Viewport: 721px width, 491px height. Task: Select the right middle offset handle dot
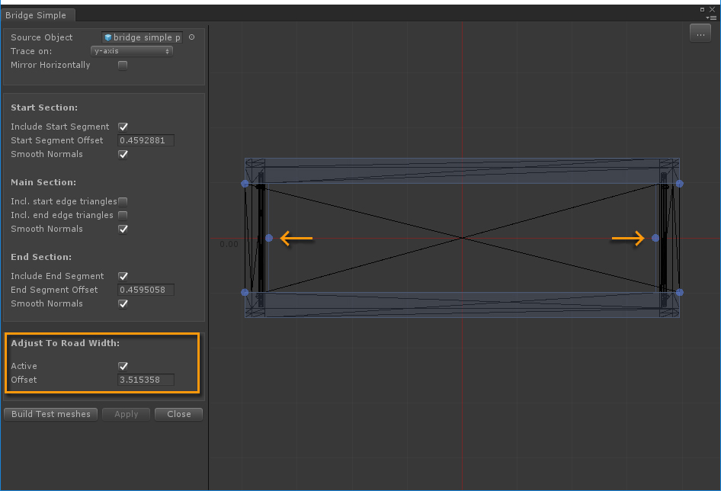click(x=655, y=238)
